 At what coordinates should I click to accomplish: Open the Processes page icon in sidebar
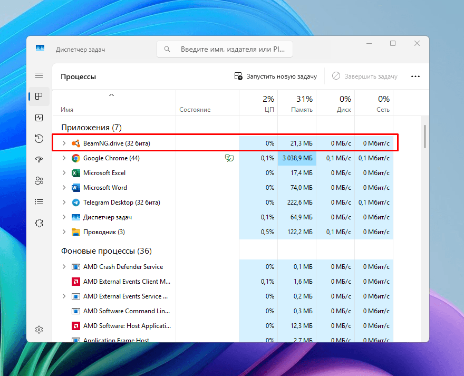coord(39,97)
